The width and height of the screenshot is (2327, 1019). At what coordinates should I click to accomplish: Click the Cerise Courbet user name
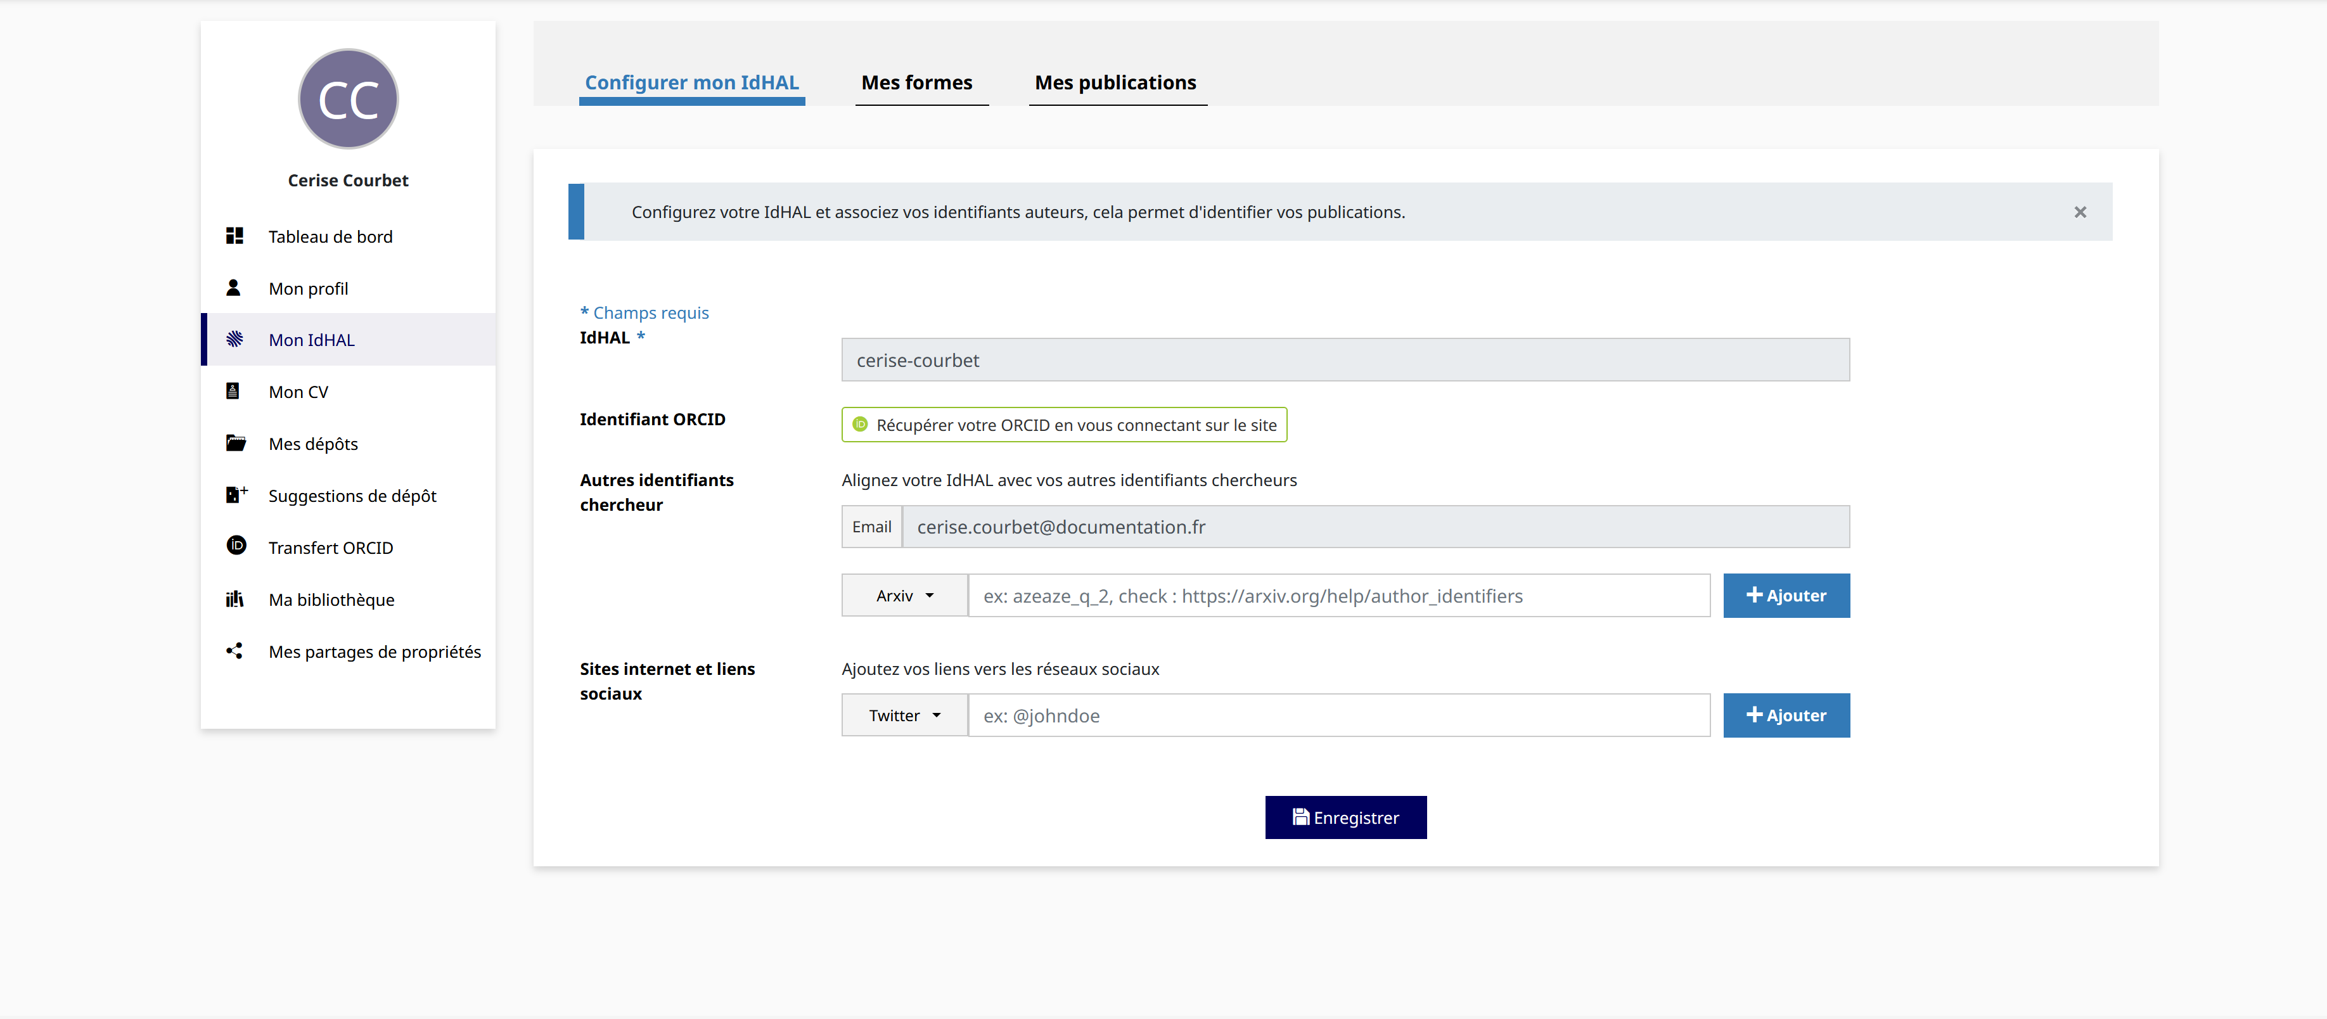tap(348, 180)
